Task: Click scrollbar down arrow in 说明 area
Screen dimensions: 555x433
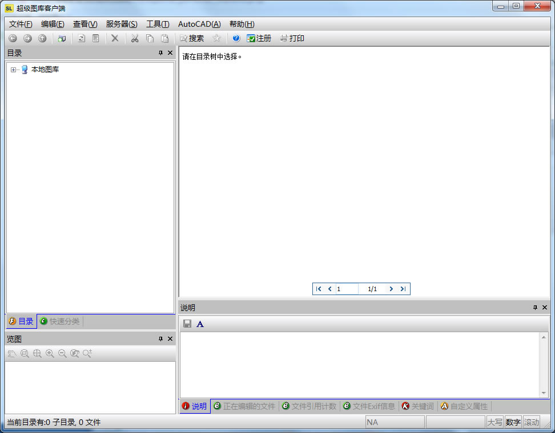Action: [x=544, y=393]
